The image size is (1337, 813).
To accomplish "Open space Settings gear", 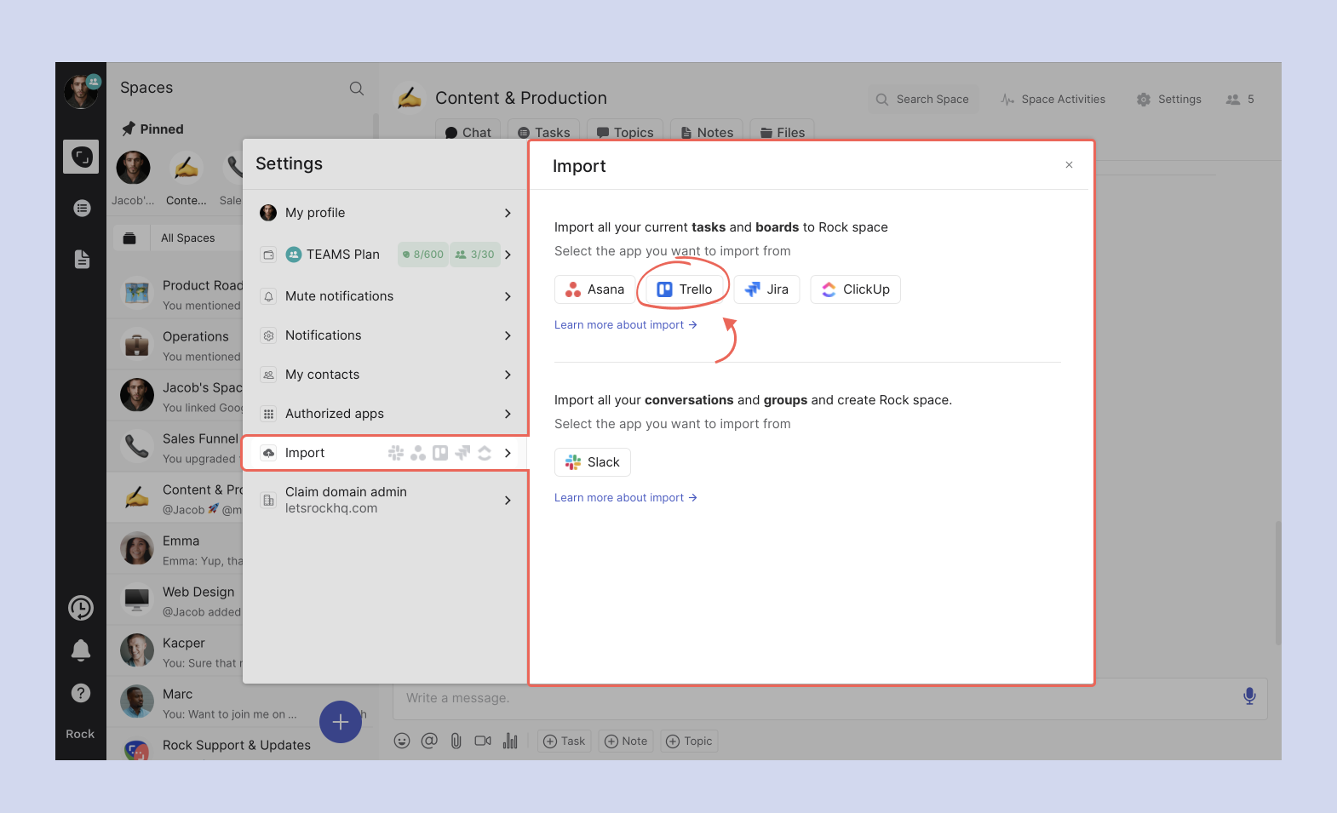I will point(1169,100).
